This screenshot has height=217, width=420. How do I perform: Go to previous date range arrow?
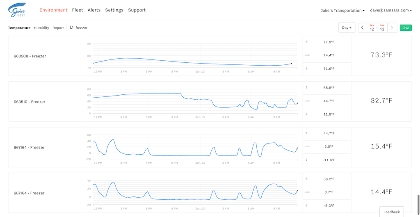(363, 27)
